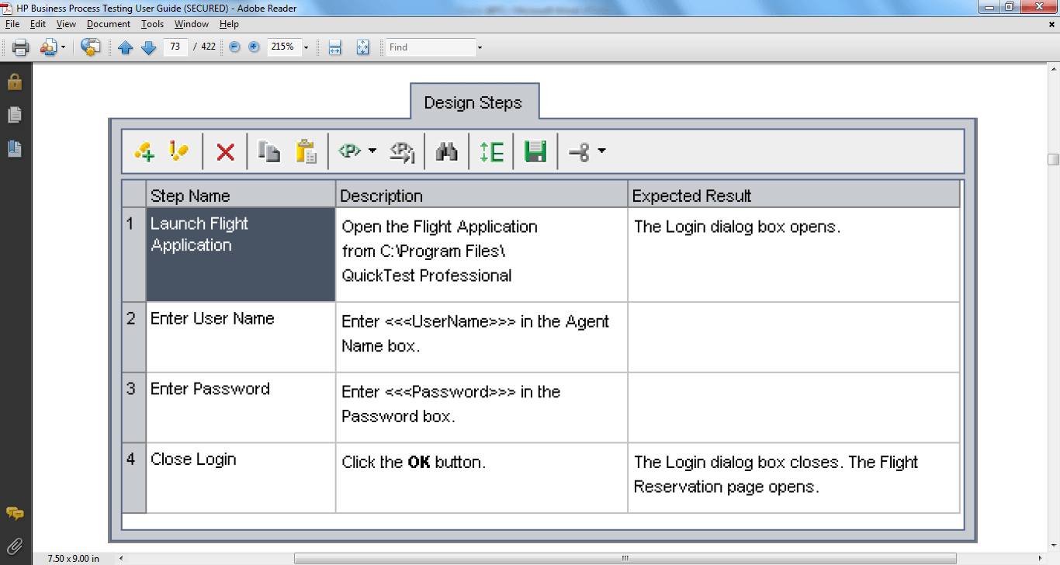1060x565 pixels.
Task: Click inside the Find search box
Action: 431,47
